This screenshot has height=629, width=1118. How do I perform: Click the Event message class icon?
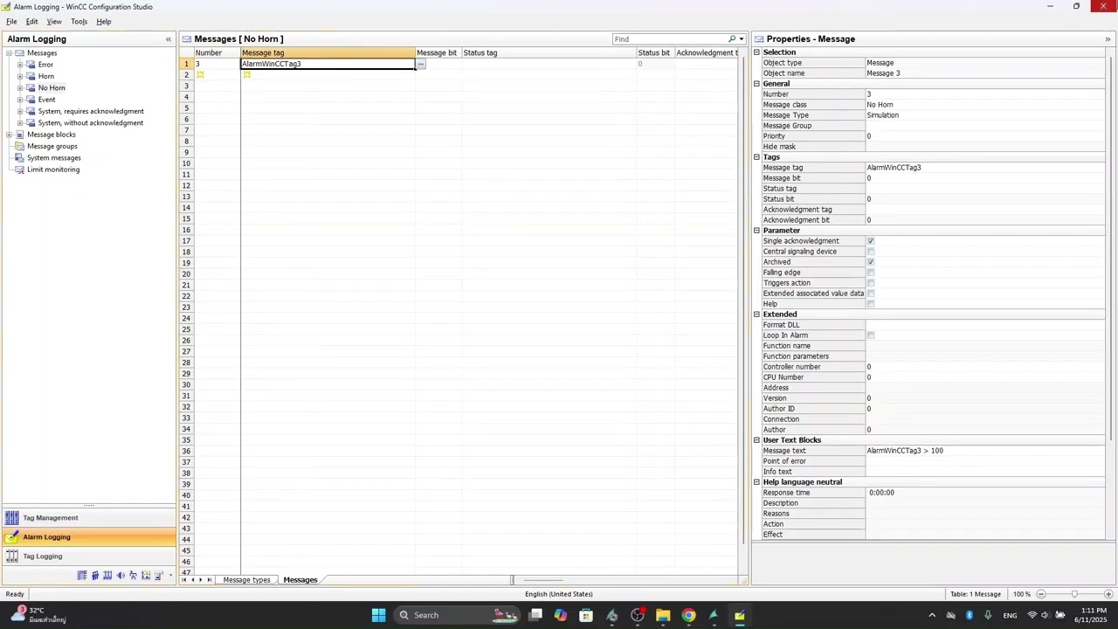click(31, 100)
